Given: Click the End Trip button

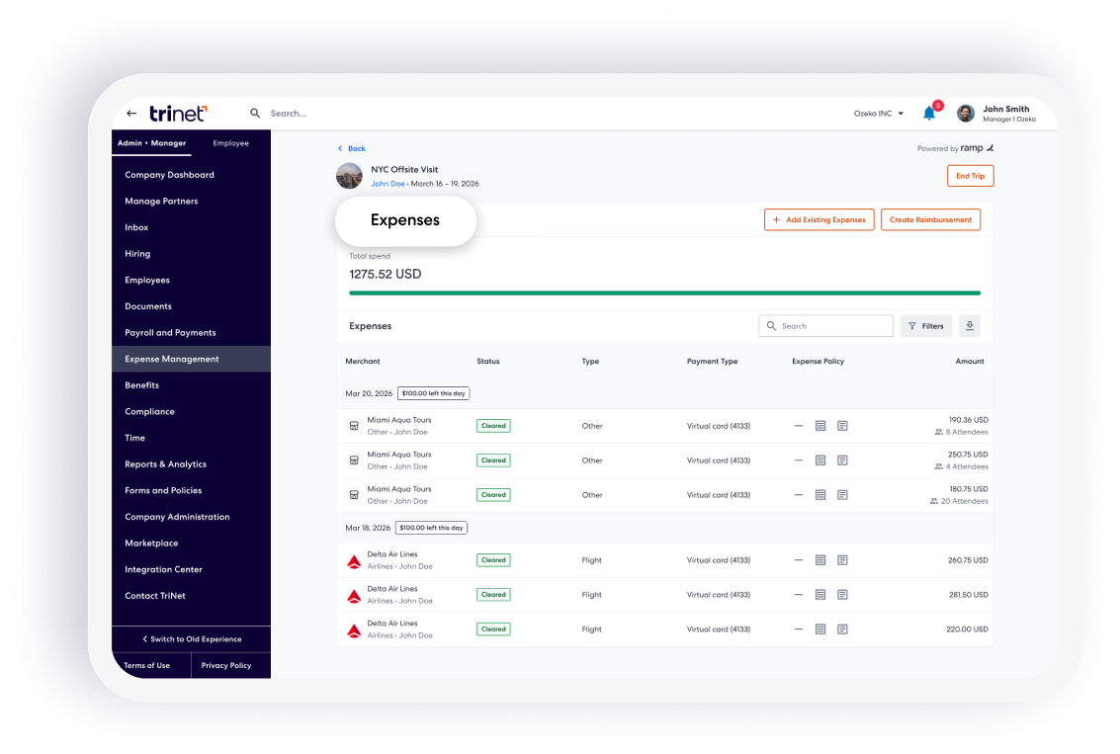Looking at the screenshot, I should click(x=970, y=176).
